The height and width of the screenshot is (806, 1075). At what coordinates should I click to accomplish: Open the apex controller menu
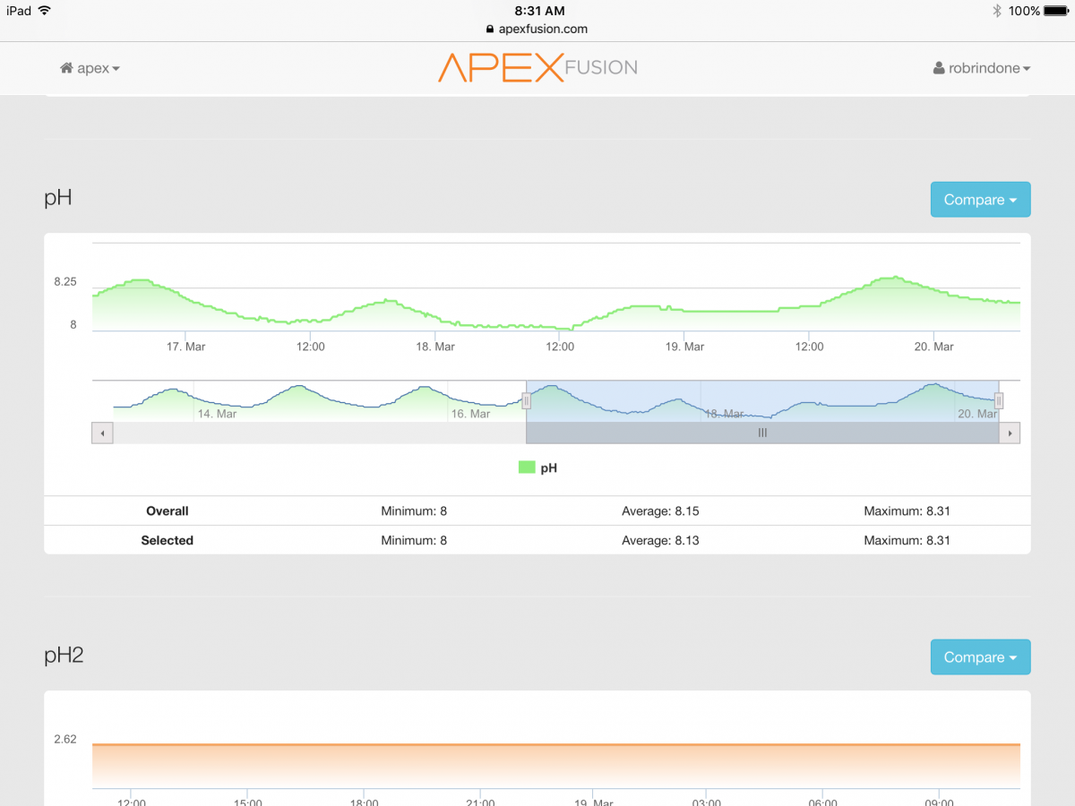tap(90, 68)
